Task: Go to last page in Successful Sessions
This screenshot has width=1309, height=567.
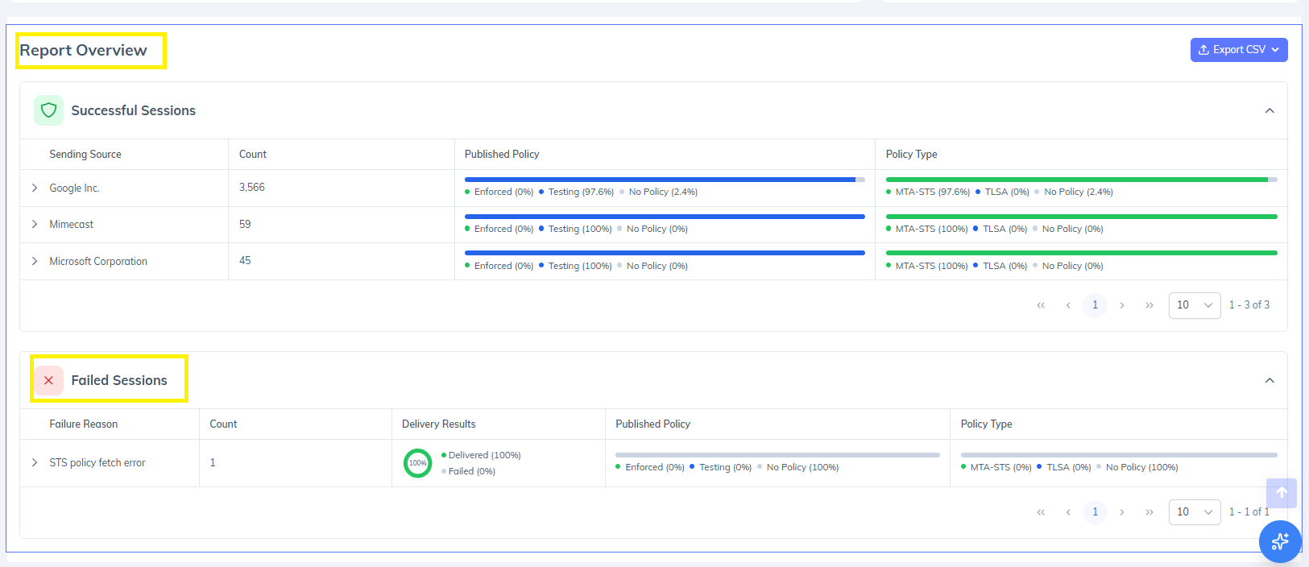Action: pos(1150,305)
